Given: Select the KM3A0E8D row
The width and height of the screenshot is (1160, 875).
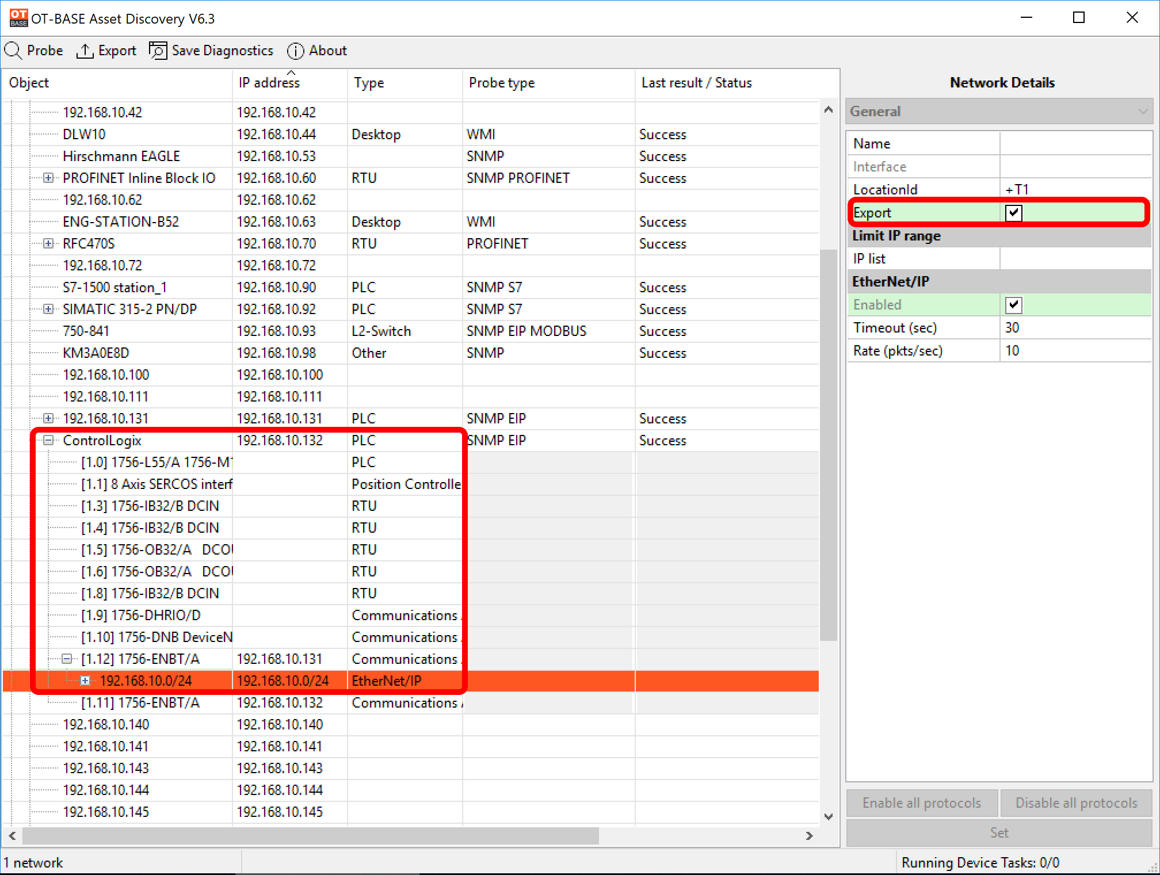Looking at the screenshot, I should coord(411,353).
